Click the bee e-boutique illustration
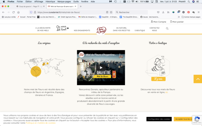202x126 pixels. pos(158,66)
